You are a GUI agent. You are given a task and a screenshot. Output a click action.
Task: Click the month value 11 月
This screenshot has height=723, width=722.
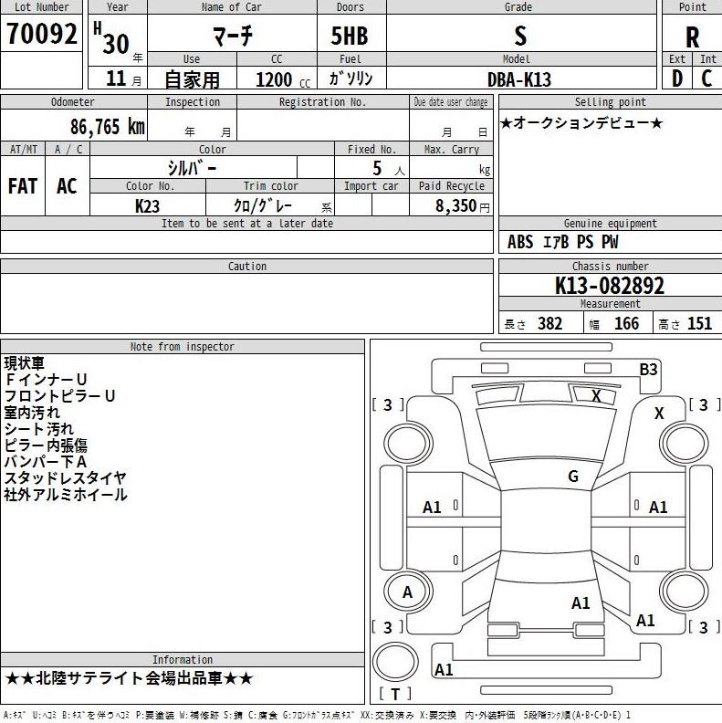123,79
